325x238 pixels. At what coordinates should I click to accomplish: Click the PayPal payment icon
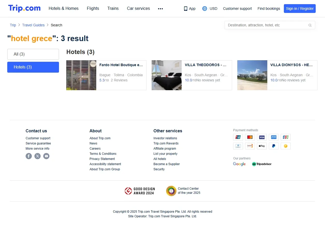[274, 146]
